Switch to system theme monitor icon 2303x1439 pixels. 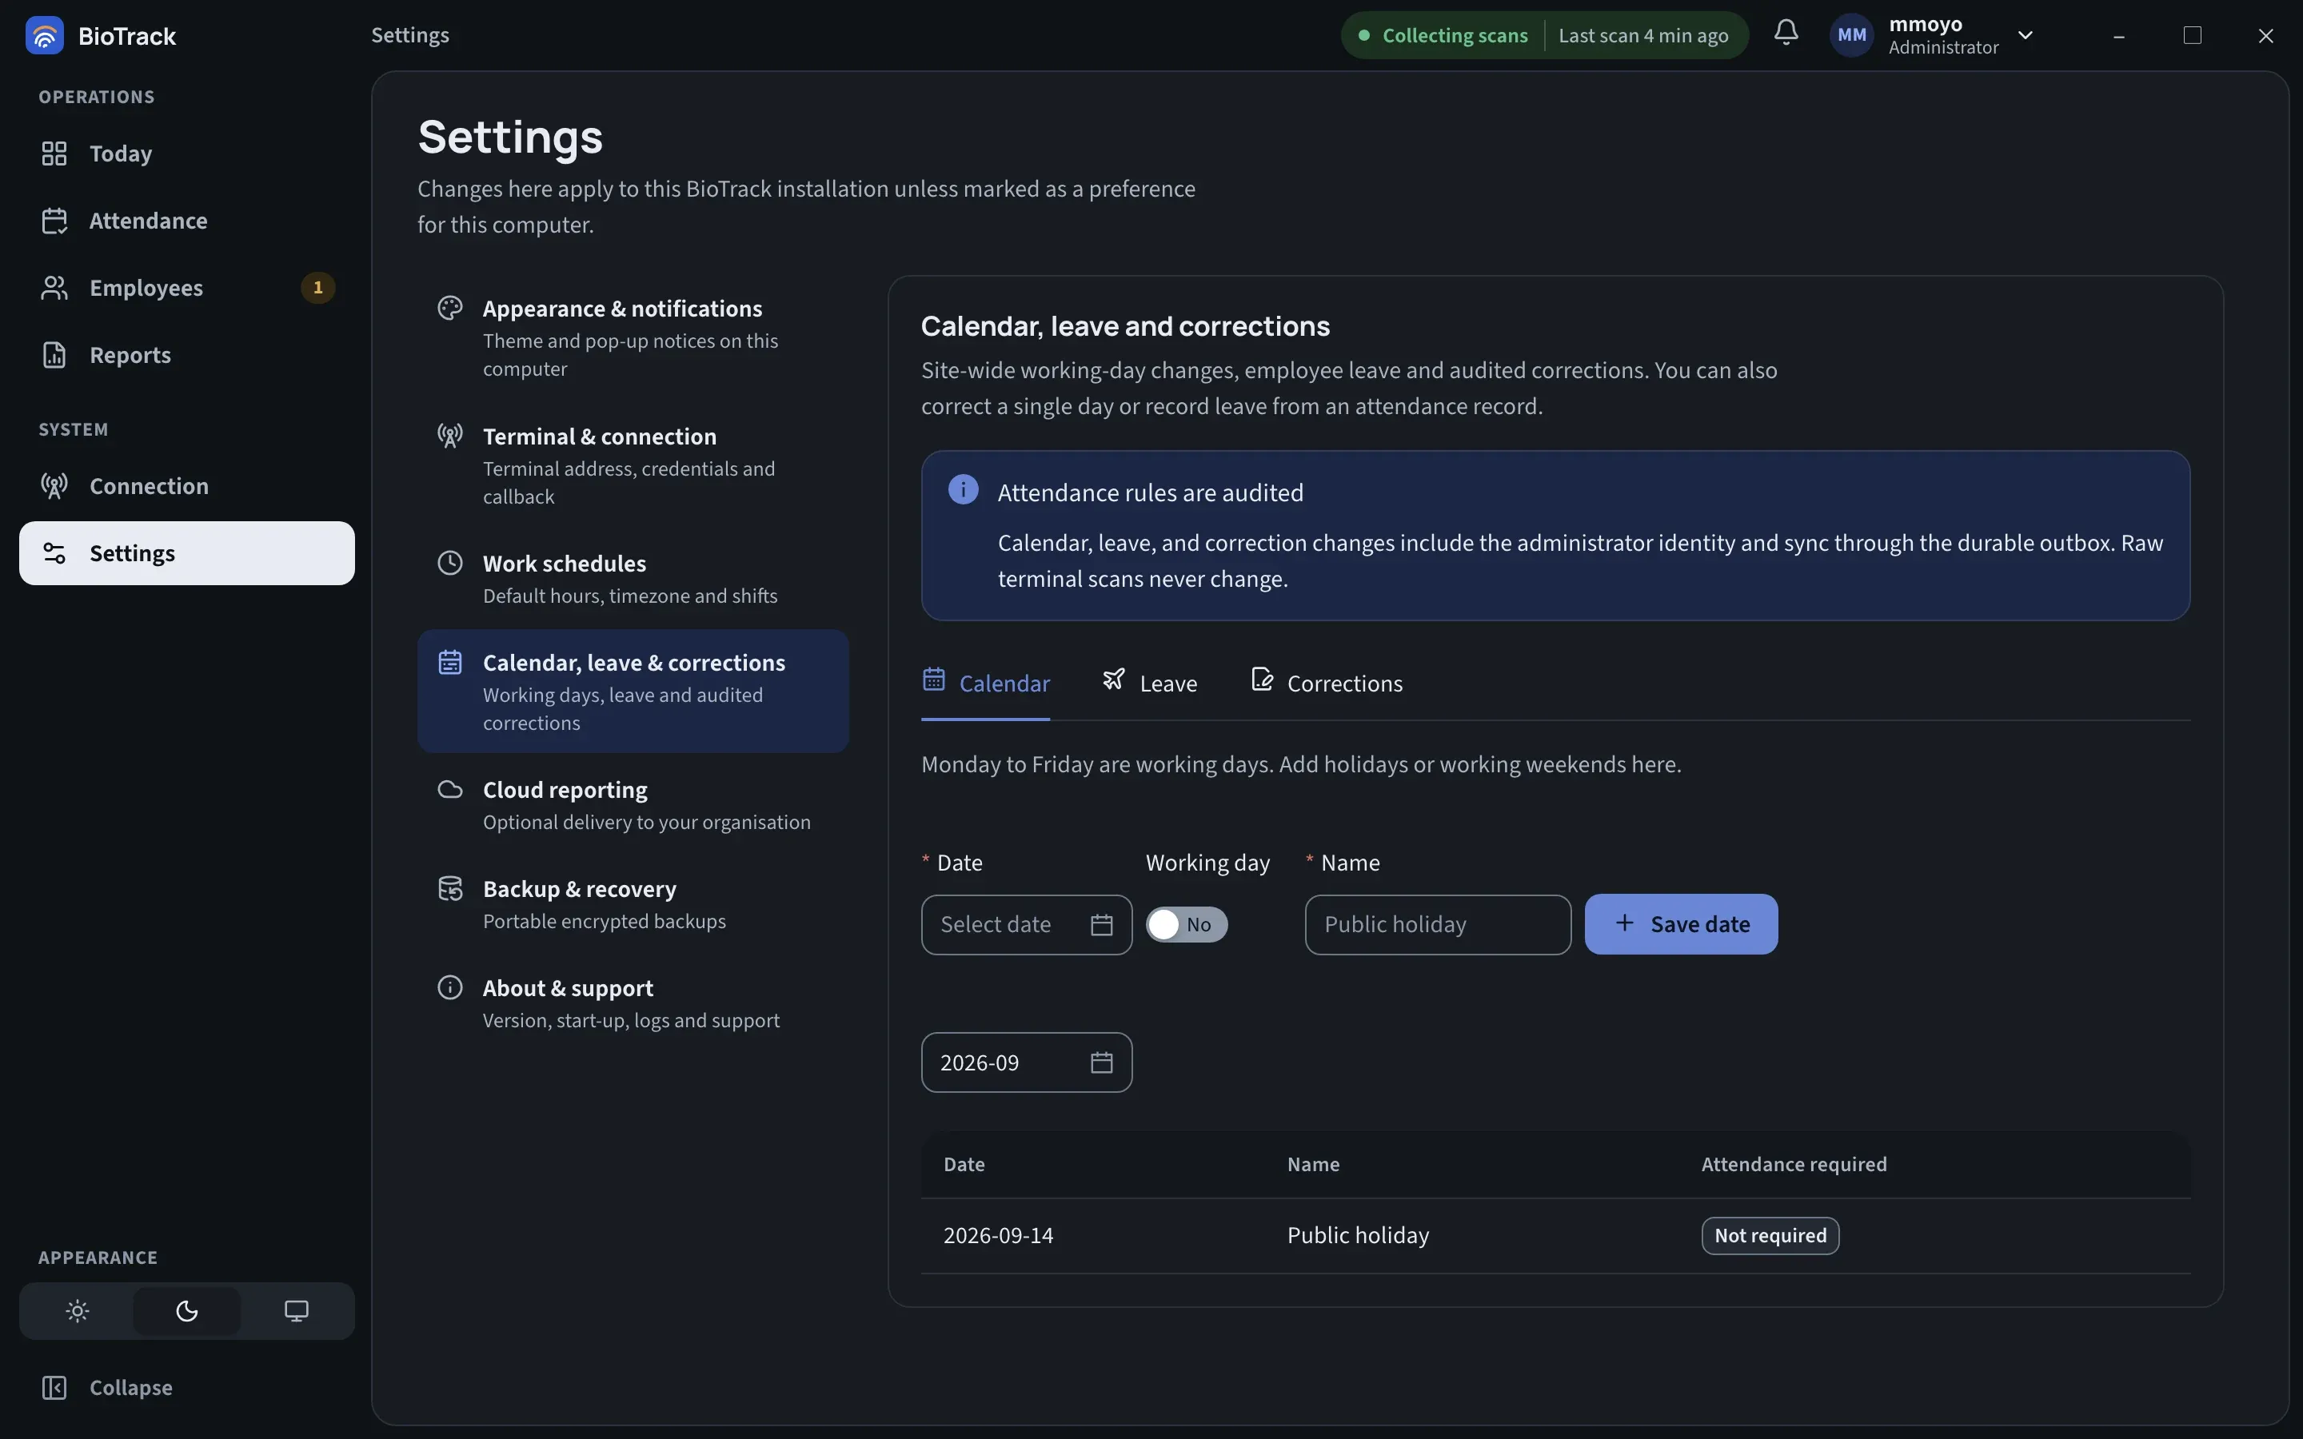pyautogui.click(x=296, y=1311)
